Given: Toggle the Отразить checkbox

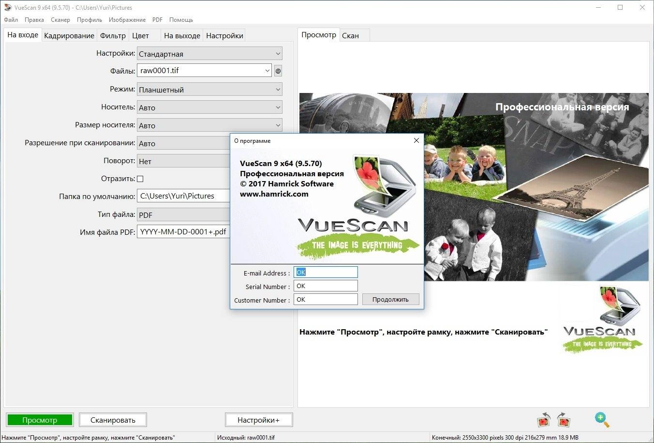Looking at the screenshot, I should [140, 179].
